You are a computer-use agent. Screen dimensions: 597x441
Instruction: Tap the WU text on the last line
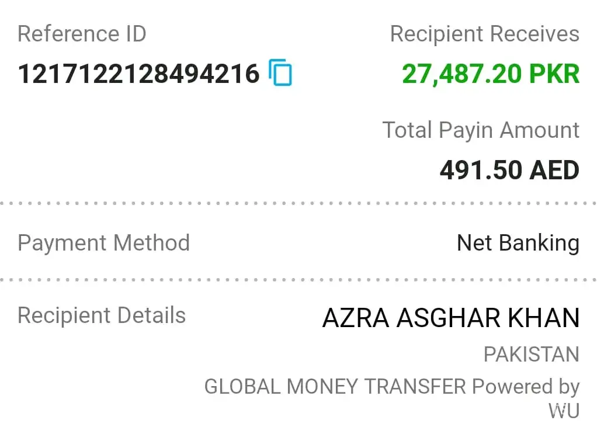click(563, 411)
